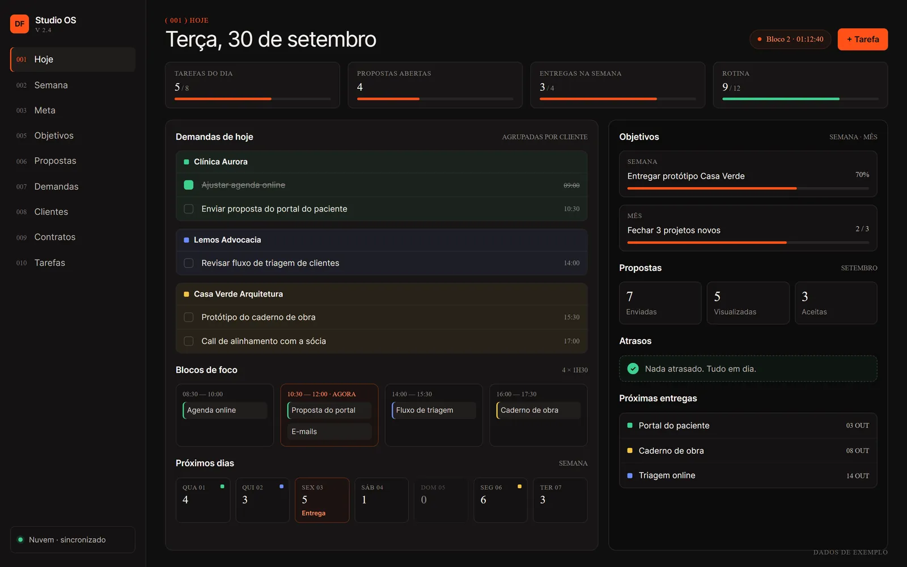
Task: Click the + Tarefa button
Action: 863,39
